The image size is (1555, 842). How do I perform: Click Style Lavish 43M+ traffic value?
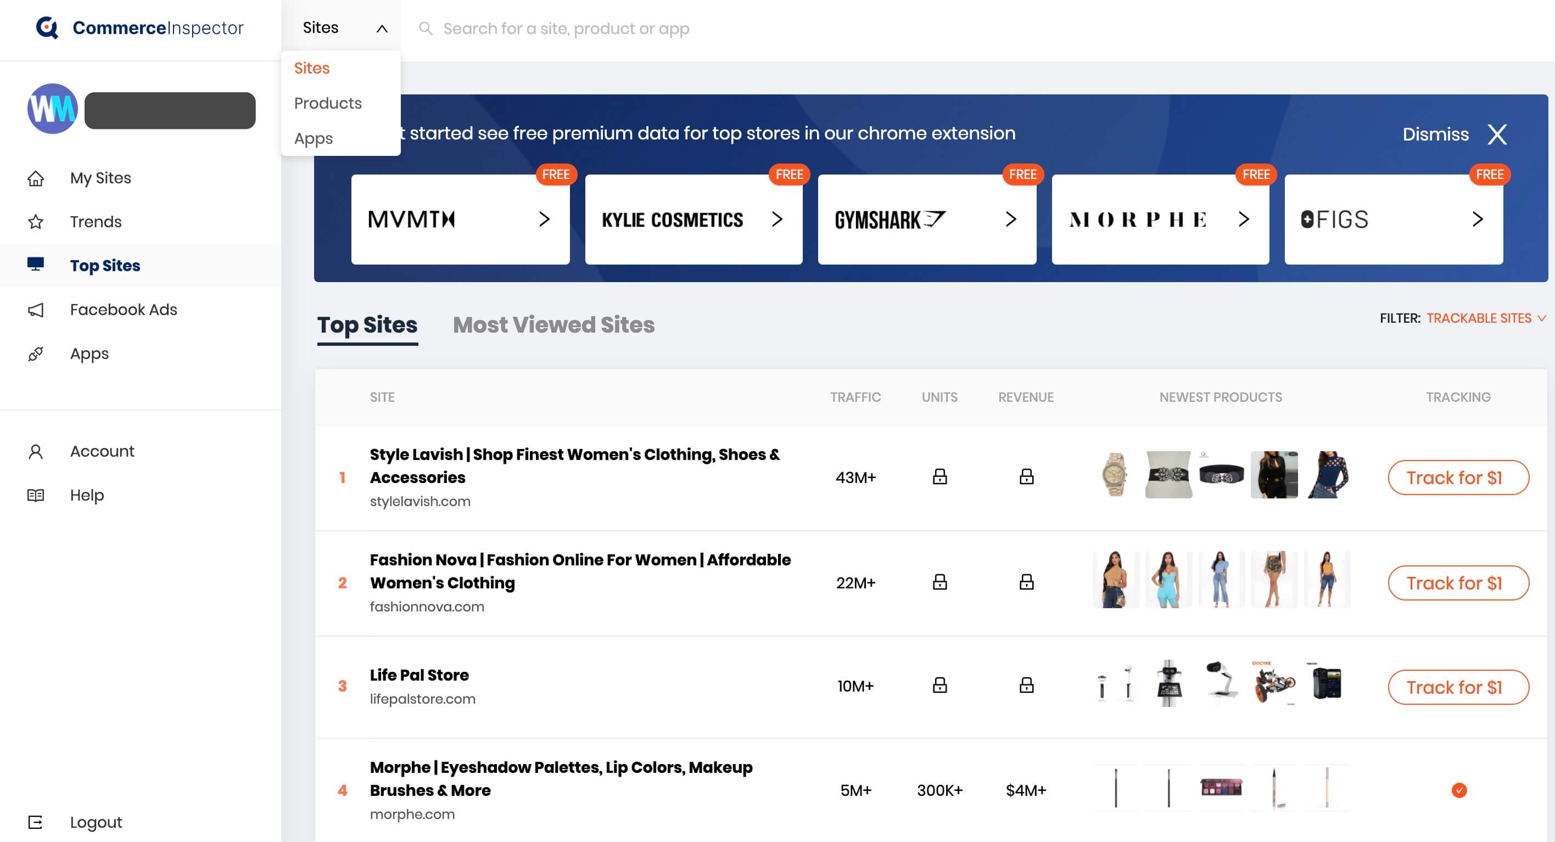pyautogui.click(x=855, y=478)
